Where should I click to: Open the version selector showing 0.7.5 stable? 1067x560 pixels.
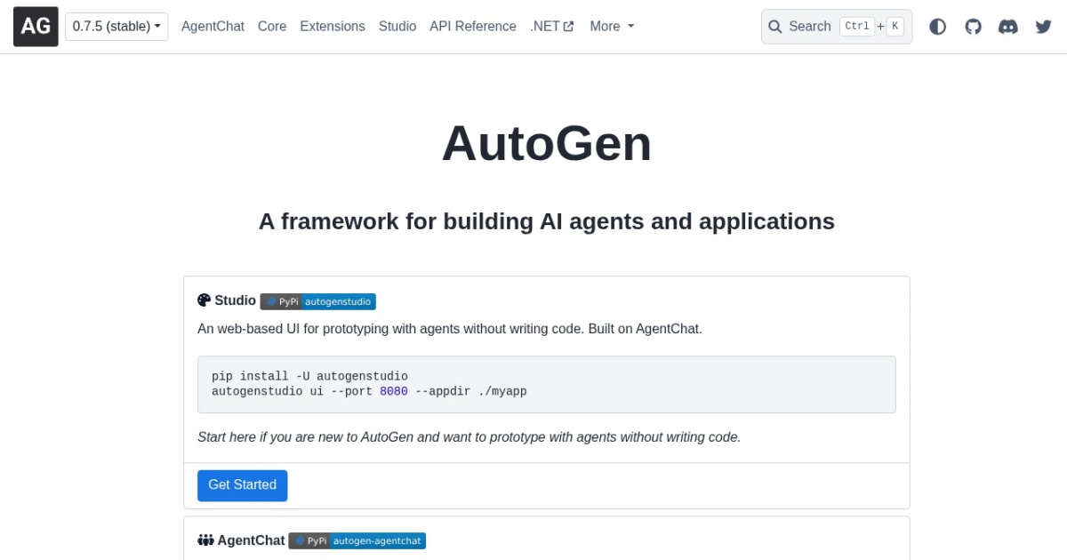click(116, 26)
